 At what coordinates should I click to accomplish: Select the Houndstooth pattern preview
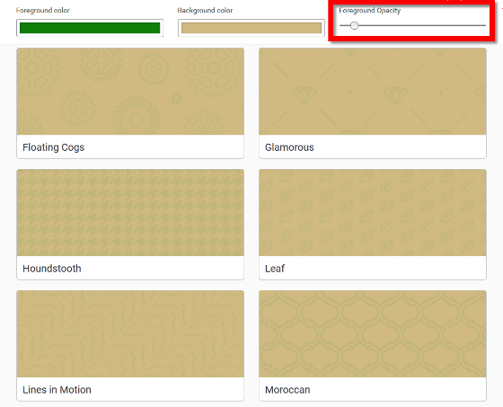[130, 213]
